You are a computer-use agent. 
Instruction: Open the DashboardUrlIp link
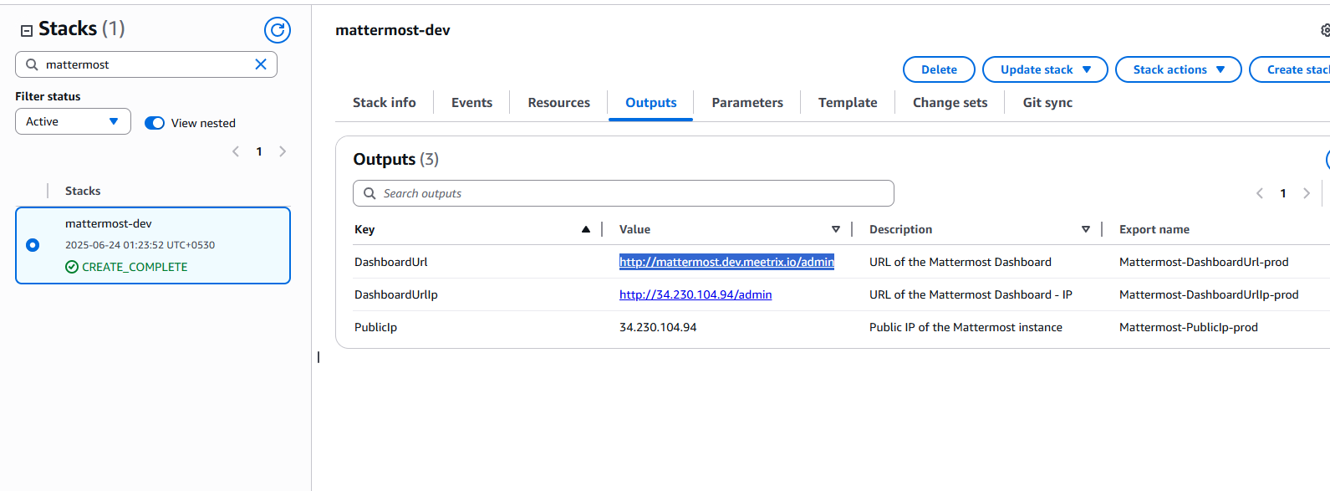tap(695, 294)
